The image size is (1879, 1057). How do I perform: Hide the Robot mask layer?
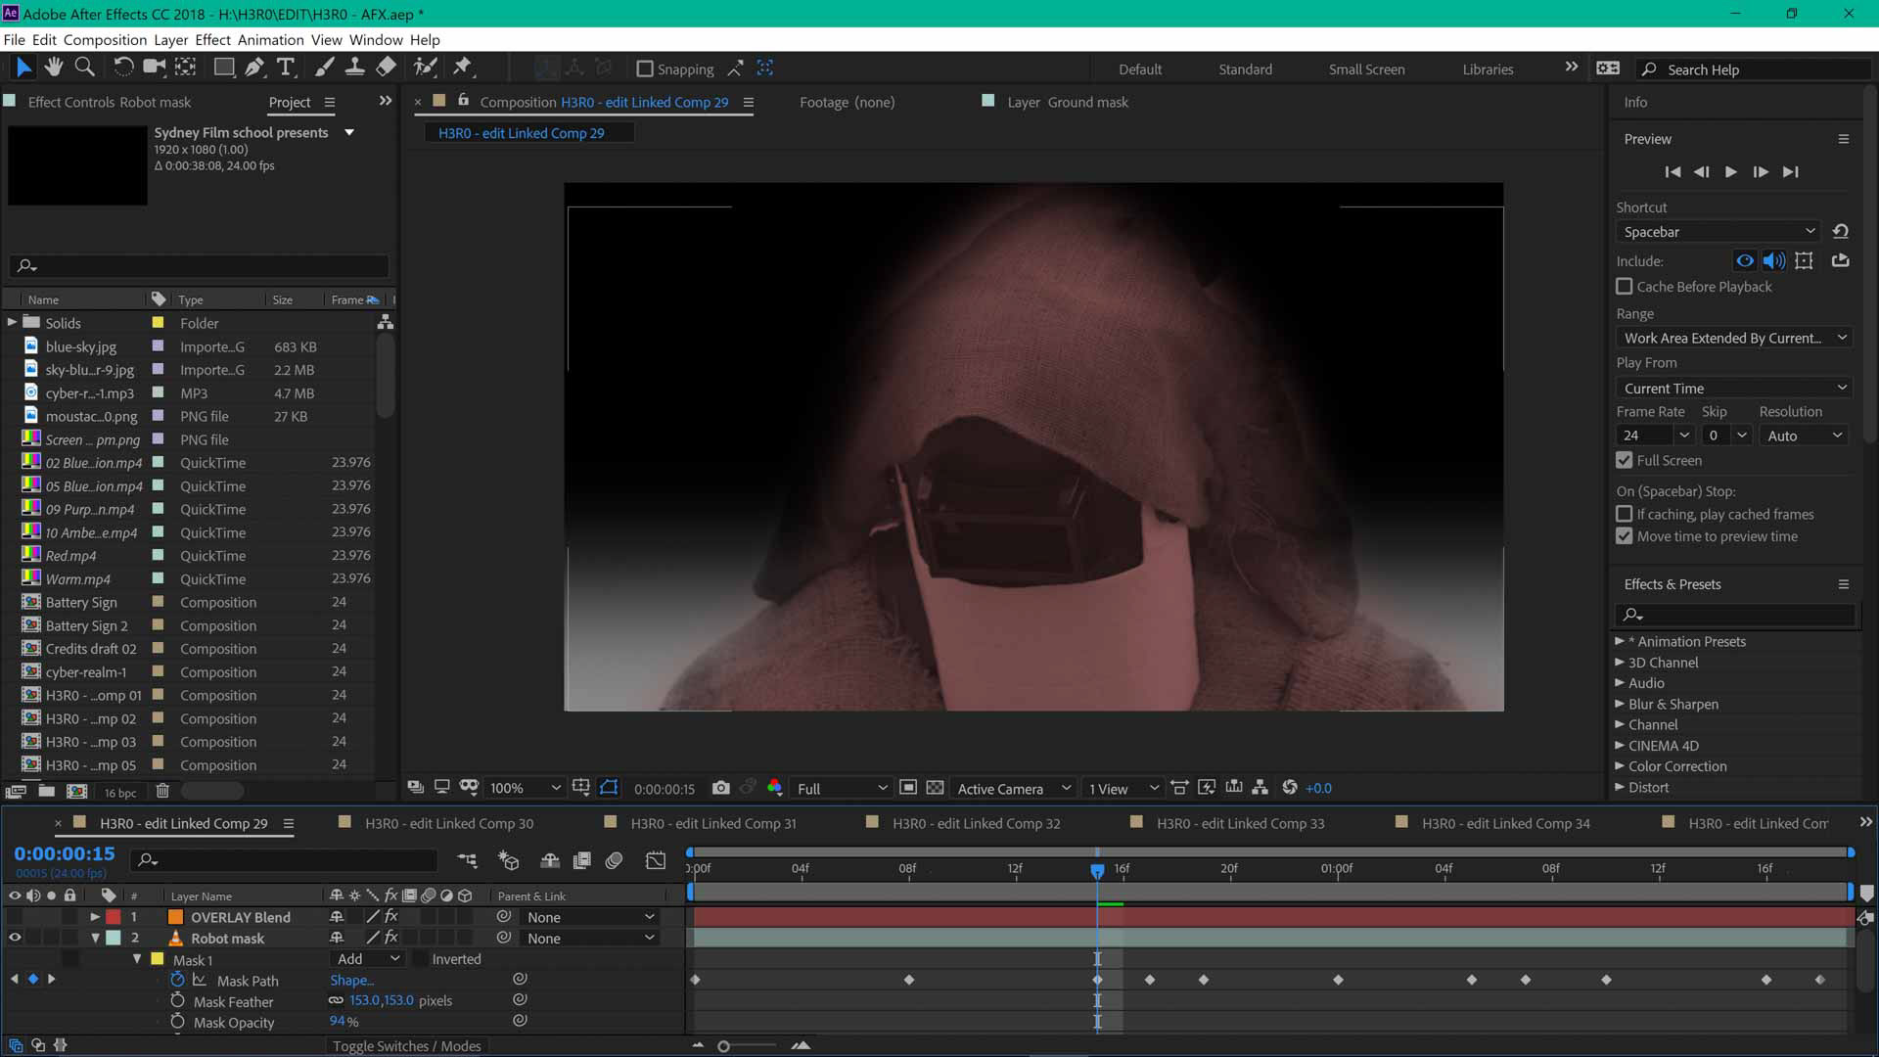[15, 938]
